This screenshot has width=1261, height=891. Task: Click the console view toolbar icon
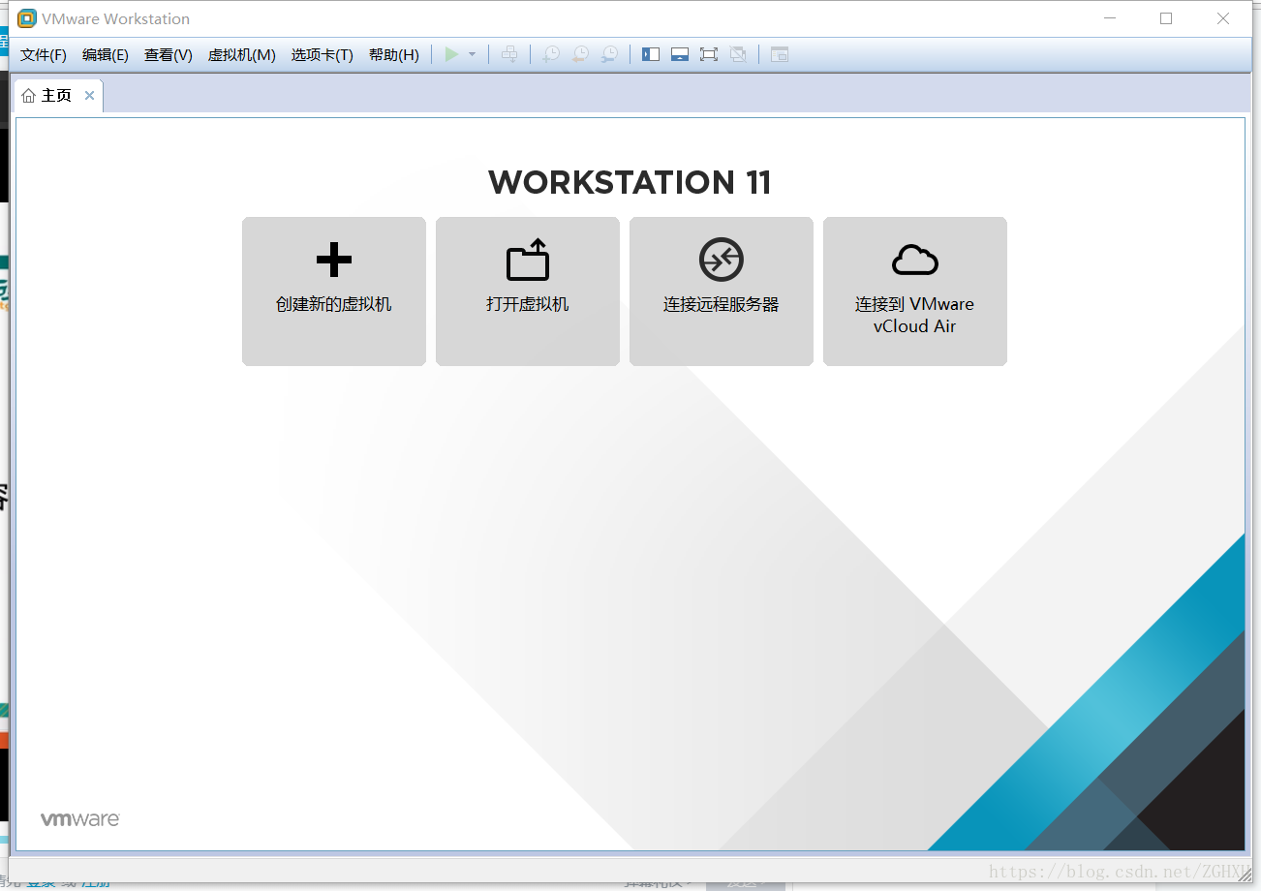pos(780,54)
